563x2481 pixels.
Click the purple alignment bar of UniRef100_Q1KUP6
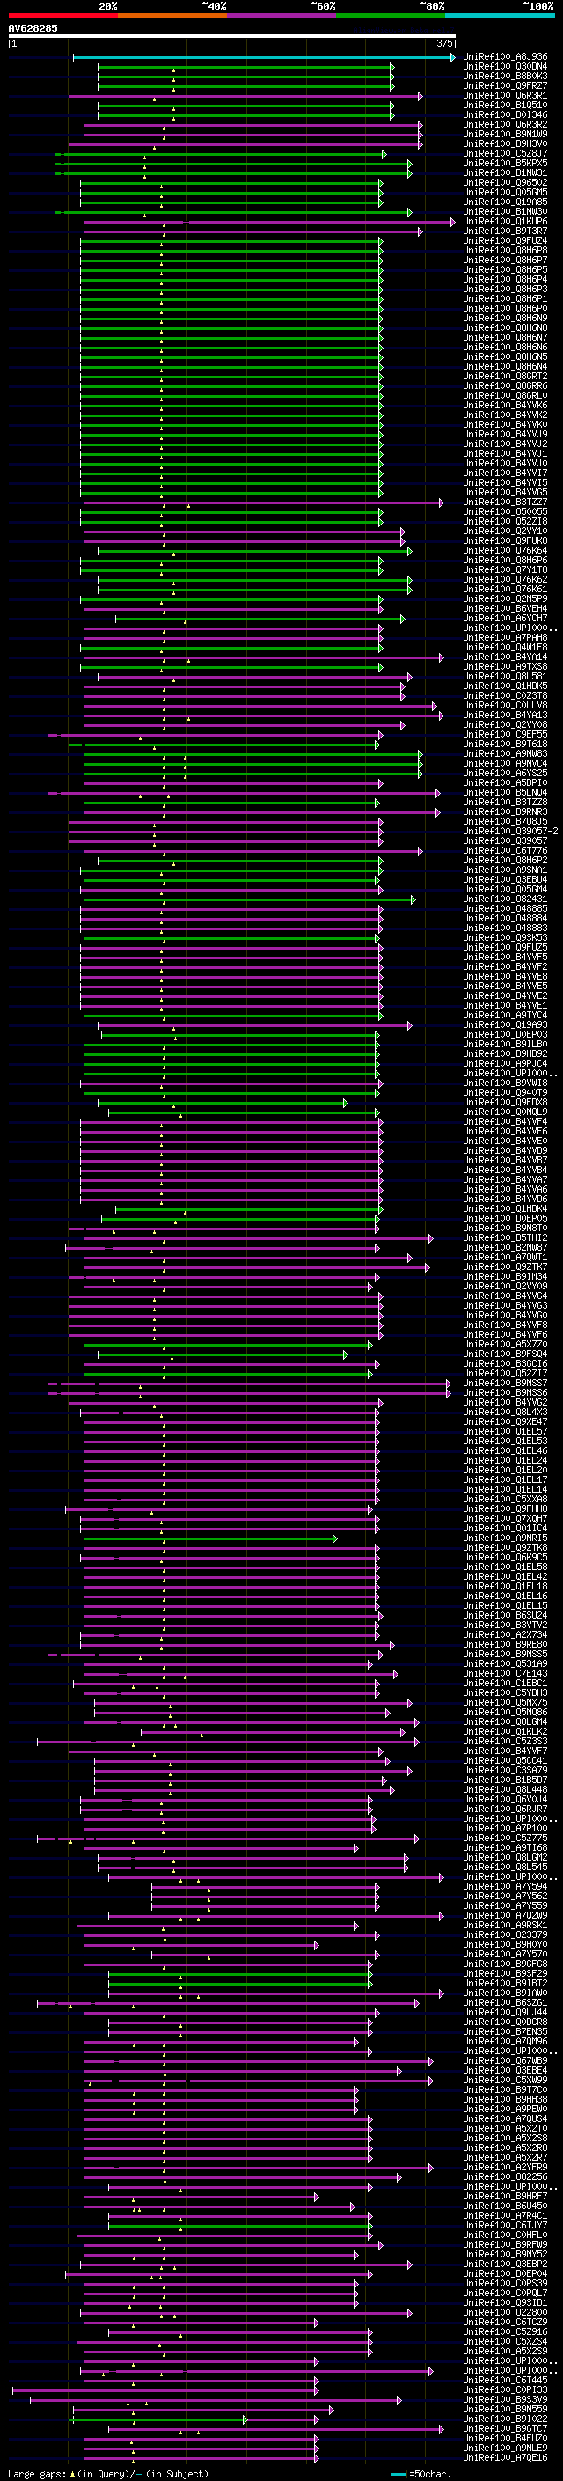point(269,223)
